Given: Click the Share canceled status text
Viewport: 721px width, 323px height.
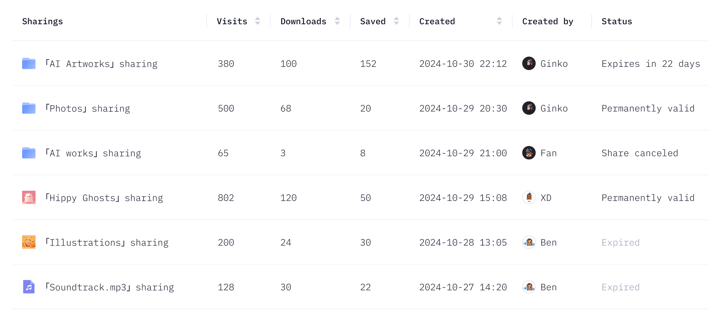Looking at the screenshot, I should (x=640, y=153).
